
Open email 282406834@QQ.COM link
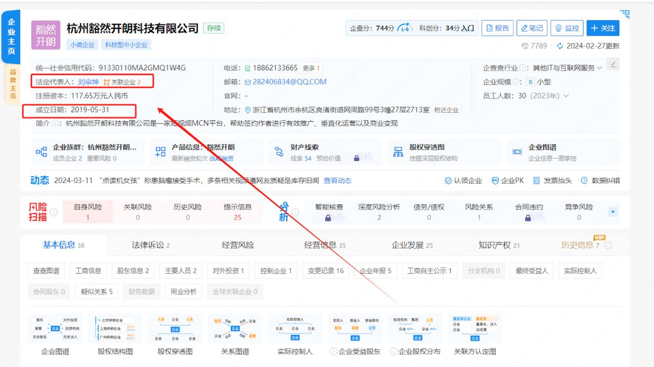(x=289, y=82)
